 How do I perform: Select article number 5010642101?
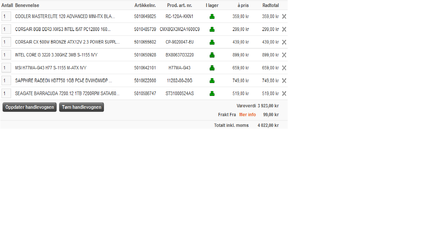point(145,68)
